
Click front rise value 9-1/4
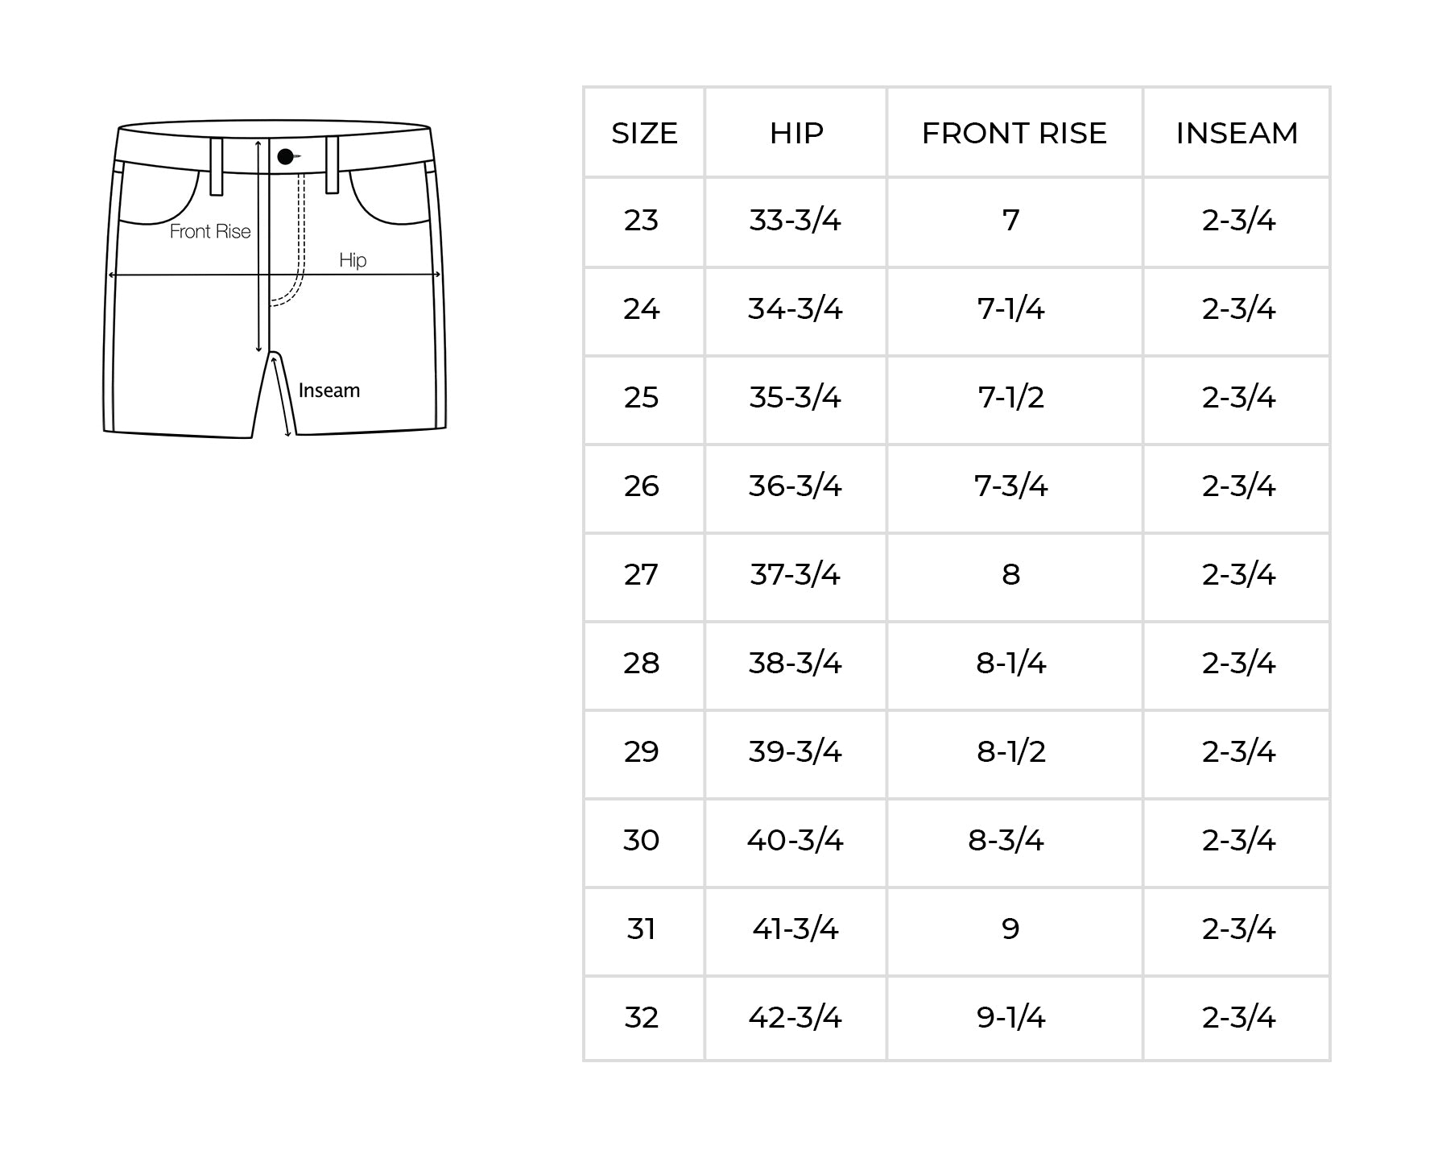pyautogui.click(x=1010, y=1017)
